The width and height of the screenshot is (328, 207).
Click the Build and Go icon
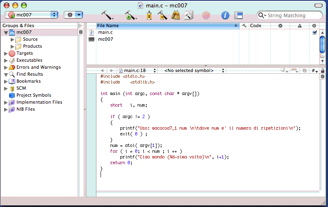pyautogui.click(x=130, y=15)
